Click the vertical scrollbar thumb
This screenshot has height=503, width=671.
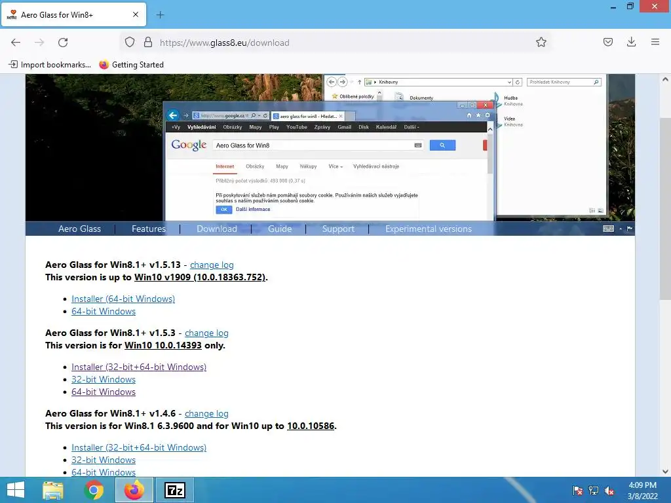point(665,208)
